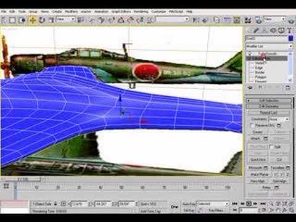The width and height of the screenshot is (296, 222).
Task: Activate the Select and Scale tool
Action: pos(51,20)
